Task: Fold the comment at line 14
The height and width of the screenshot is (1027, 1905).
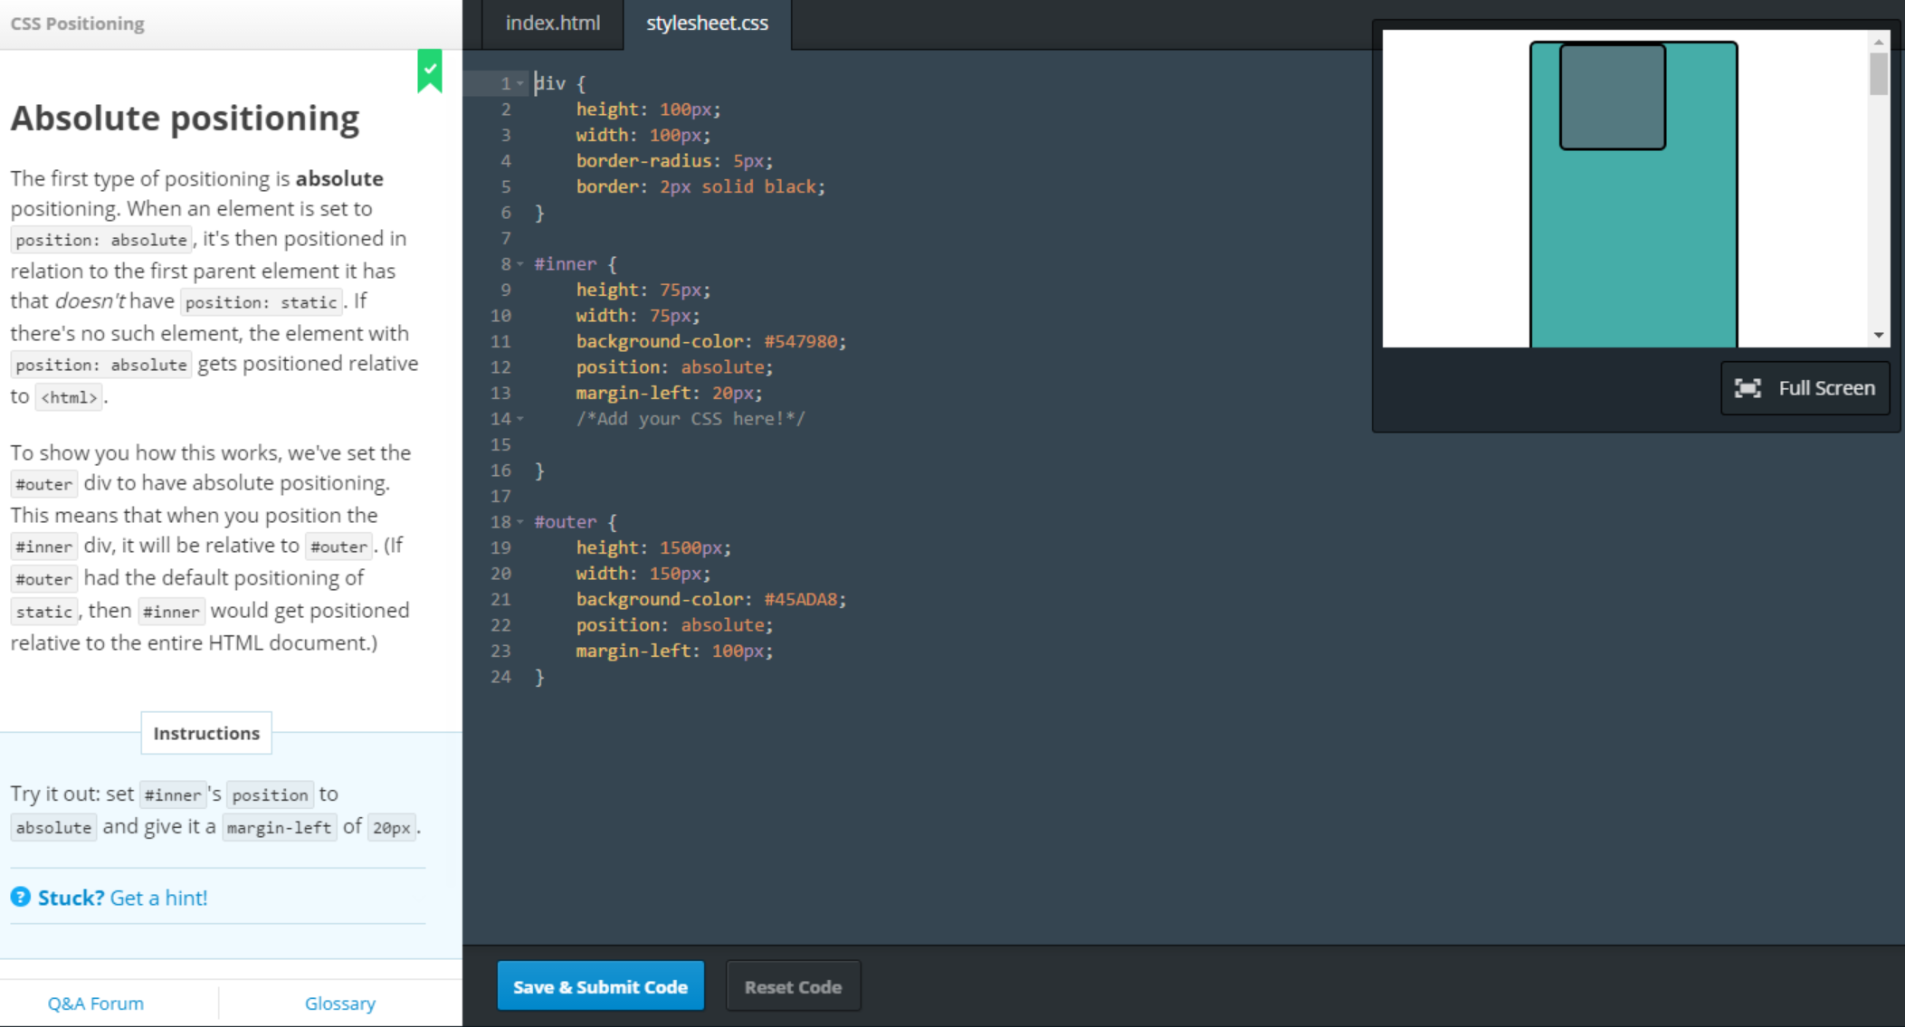Action: [x=520, y=419]
